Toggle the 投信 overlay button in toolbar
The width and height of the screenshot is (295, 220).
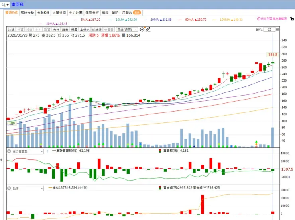click(x=29, y=29)
